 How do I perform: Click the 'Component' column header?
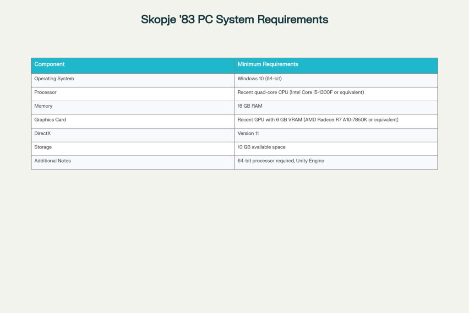pos(49,64)
